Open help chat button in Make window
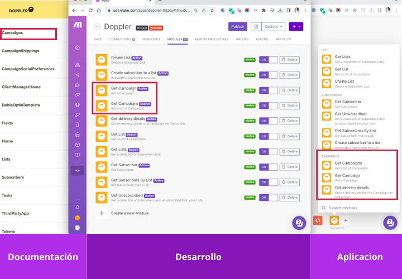402x279 pixels. (299, 223)
